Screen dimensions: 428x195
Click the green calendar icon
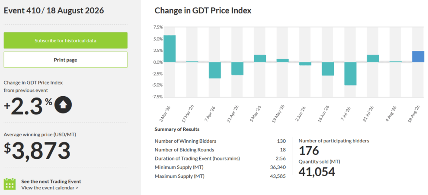click(x=10, y=184)
